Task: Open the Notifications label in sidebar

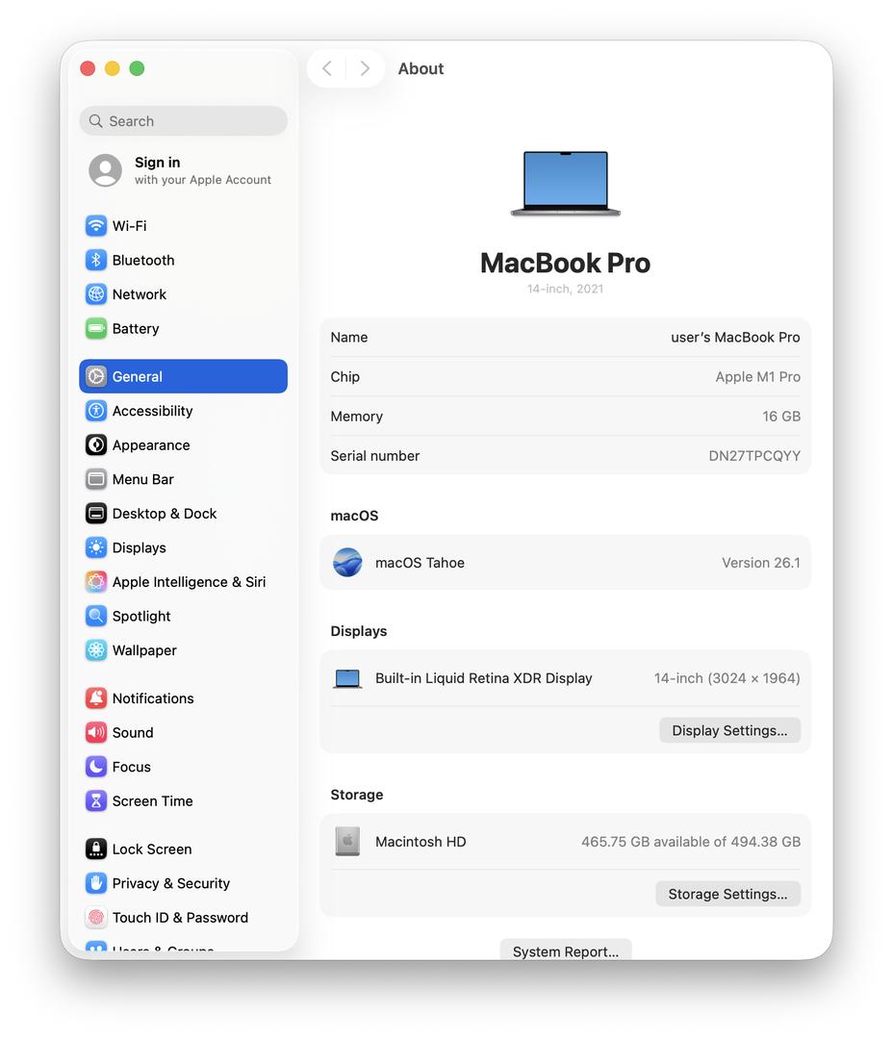Action: pyautogui.click(x=153, y=698)
